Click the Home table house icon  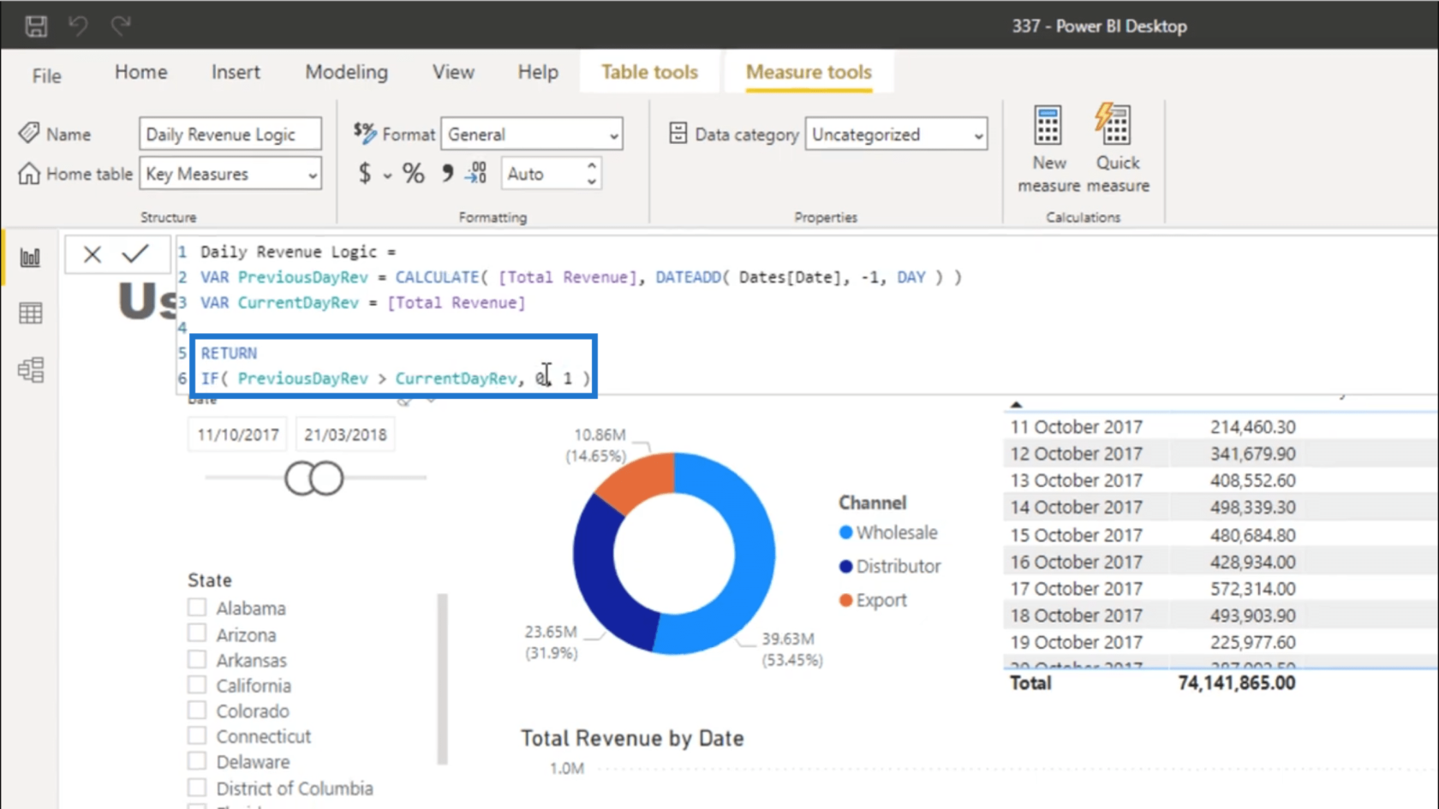29,174
